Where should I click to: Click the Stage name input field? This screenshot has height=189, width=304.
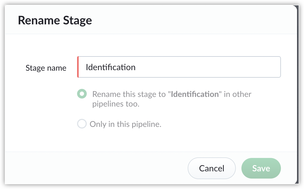point(179,67)
